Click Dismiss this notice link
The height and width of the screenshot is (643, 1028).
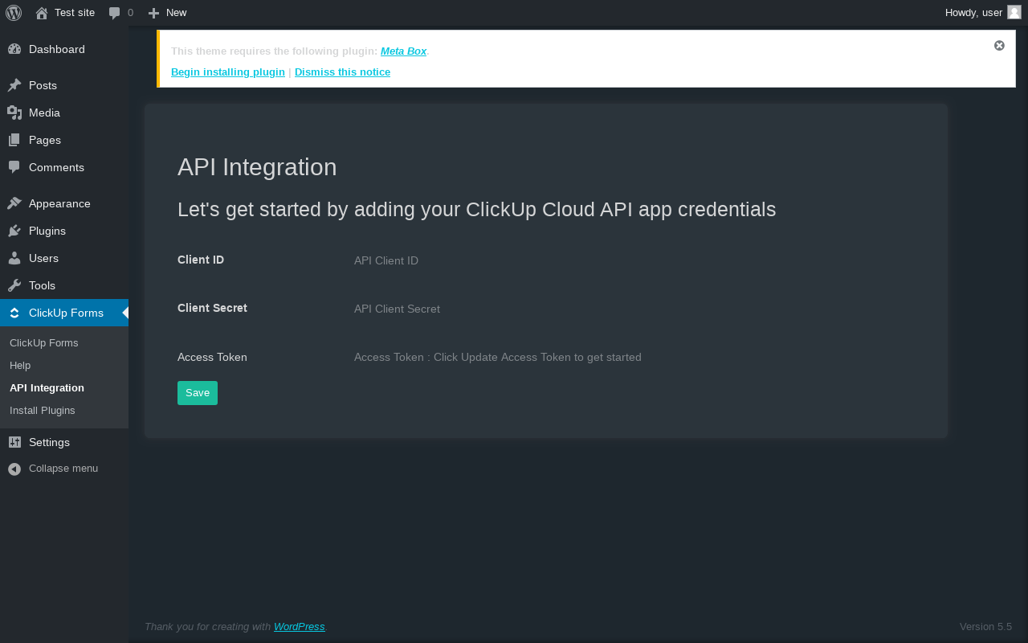[x=342, y=72]
